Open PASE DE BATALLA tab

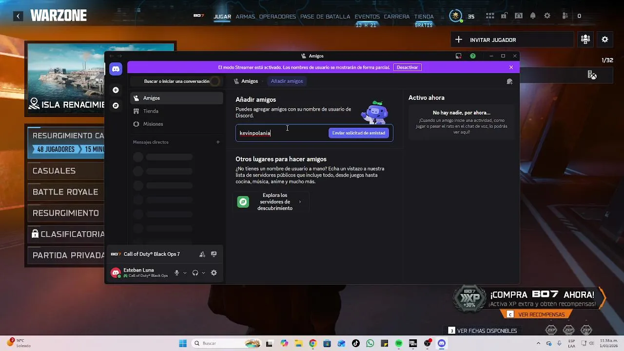[x=325, y=17]
